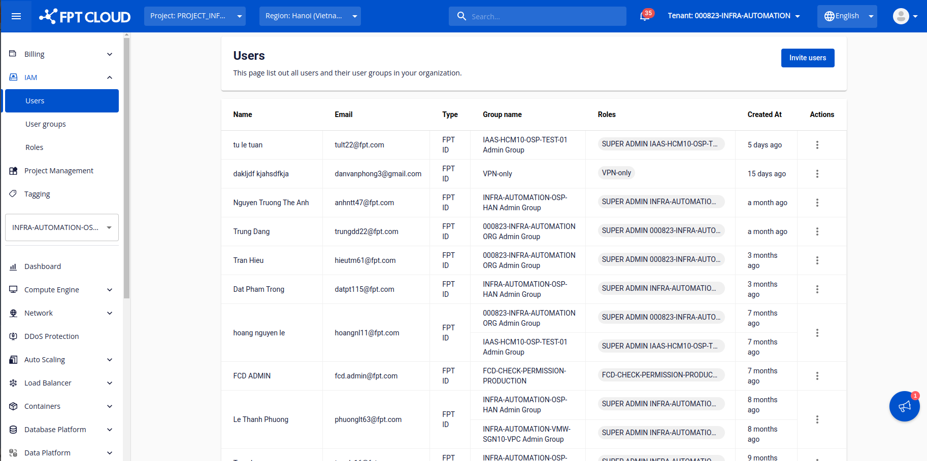Open actions menu for FCD ADMIN row

(x=817, y=376)
